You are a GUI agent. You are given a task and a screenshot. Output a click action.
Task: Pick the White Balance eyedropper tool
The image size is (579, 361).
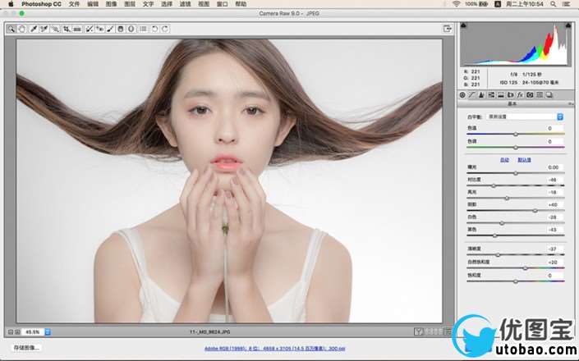coord(34,29)
